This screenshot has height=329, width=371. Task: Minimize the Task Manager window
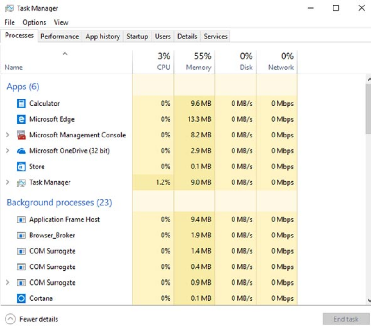[310, 8]
